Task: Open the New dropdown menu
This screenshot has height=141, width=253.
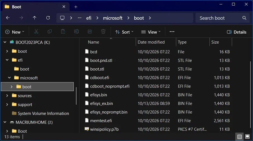Action: coord(15,32)
